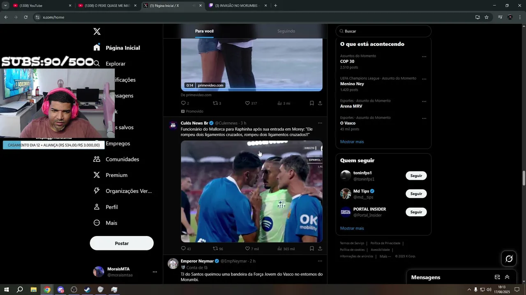Image resolution: width=526 pixels, height=295 pixels.
Task: Repost the promoted primevideo post
Action: click(x=215, y=103)
